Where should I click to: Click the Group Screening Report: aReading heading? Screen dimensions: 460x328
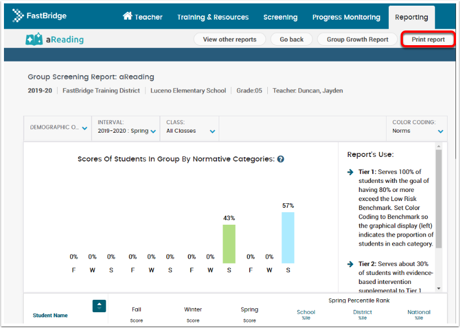(91, 77)
